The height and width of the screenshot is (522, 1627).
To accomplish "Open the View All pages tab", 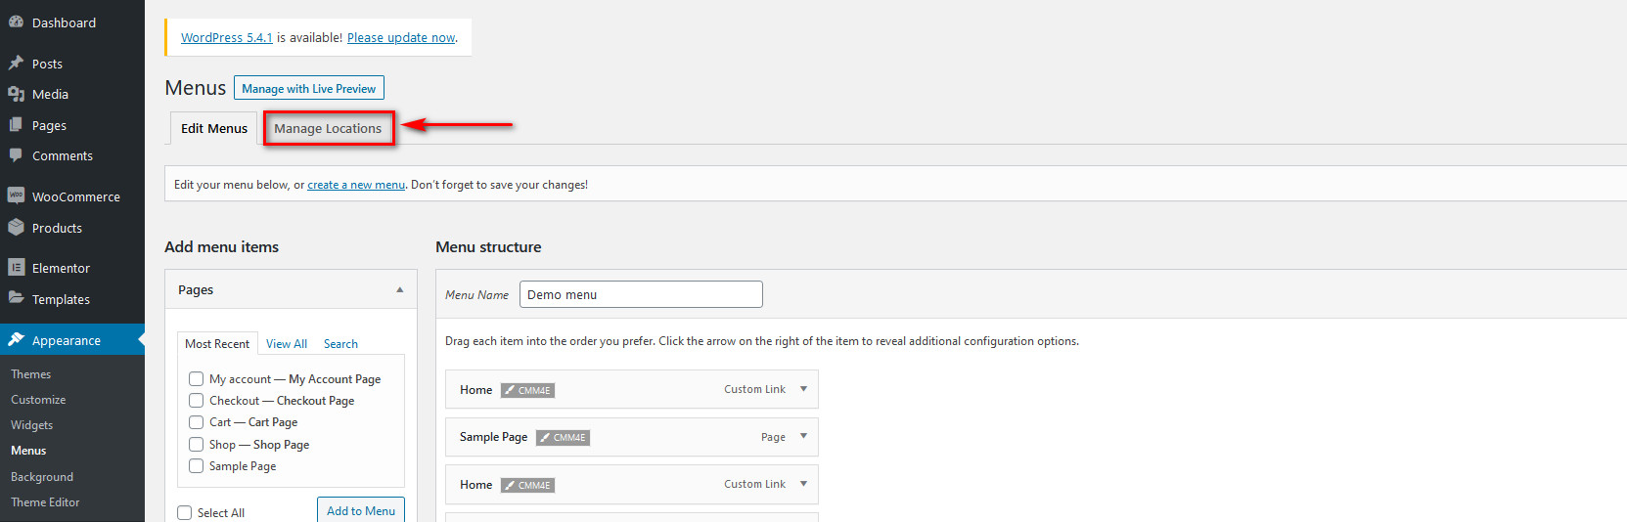I will [286, 344].
